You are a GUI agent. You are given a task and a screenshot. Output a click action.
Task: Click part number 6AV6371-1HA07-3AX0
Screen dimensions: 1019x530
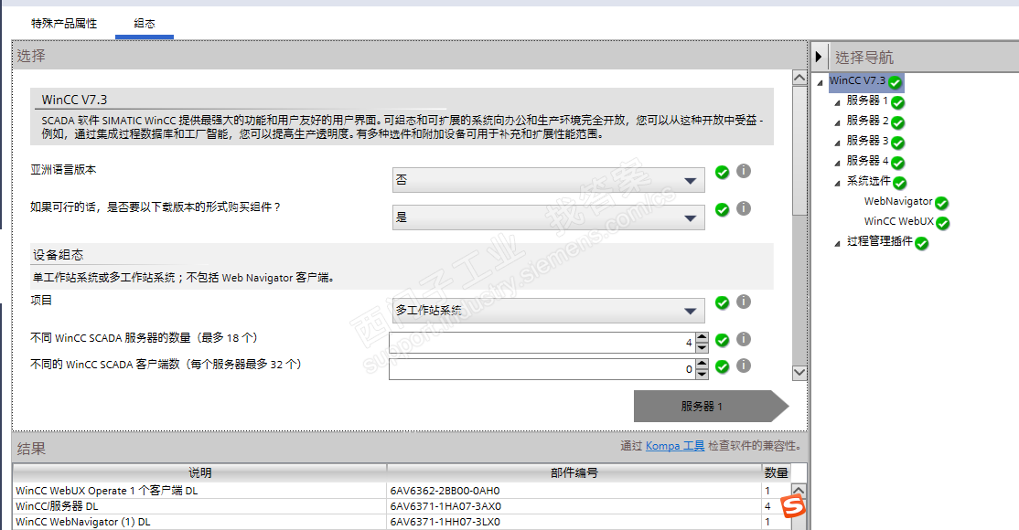445,506
